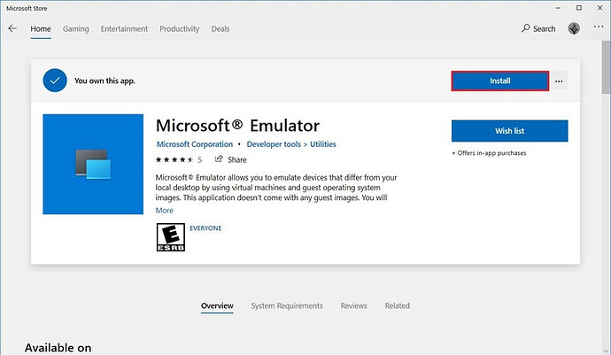This screenshot has height=355, width=611.
Task: Open more options beside Install button
Action: pyautogui.click(x=559, y=81)
